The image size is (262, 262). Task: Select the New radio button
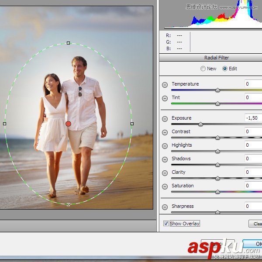point(203,69)
